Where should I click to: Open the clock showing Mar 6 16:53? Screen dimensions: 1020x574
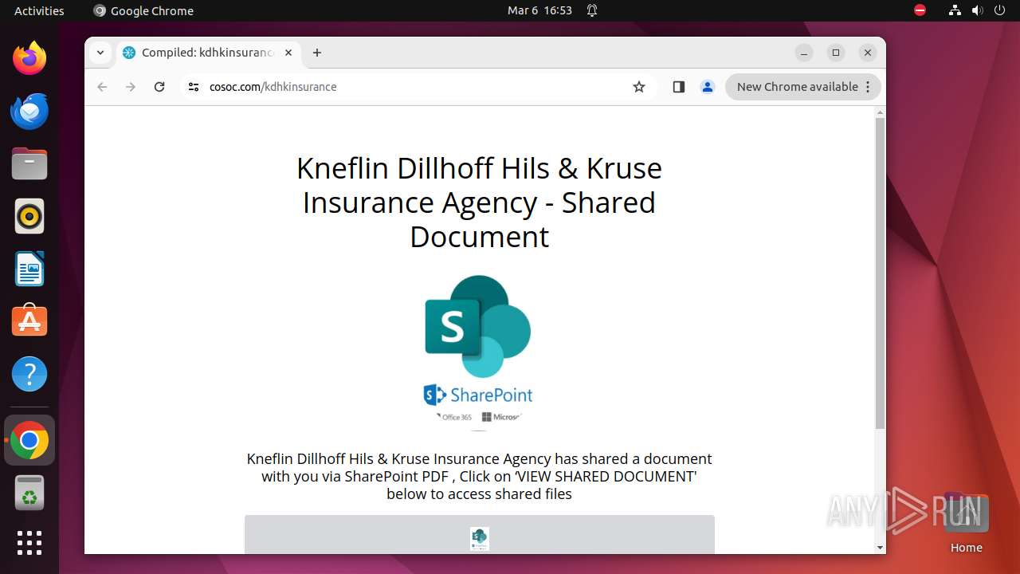540,10
